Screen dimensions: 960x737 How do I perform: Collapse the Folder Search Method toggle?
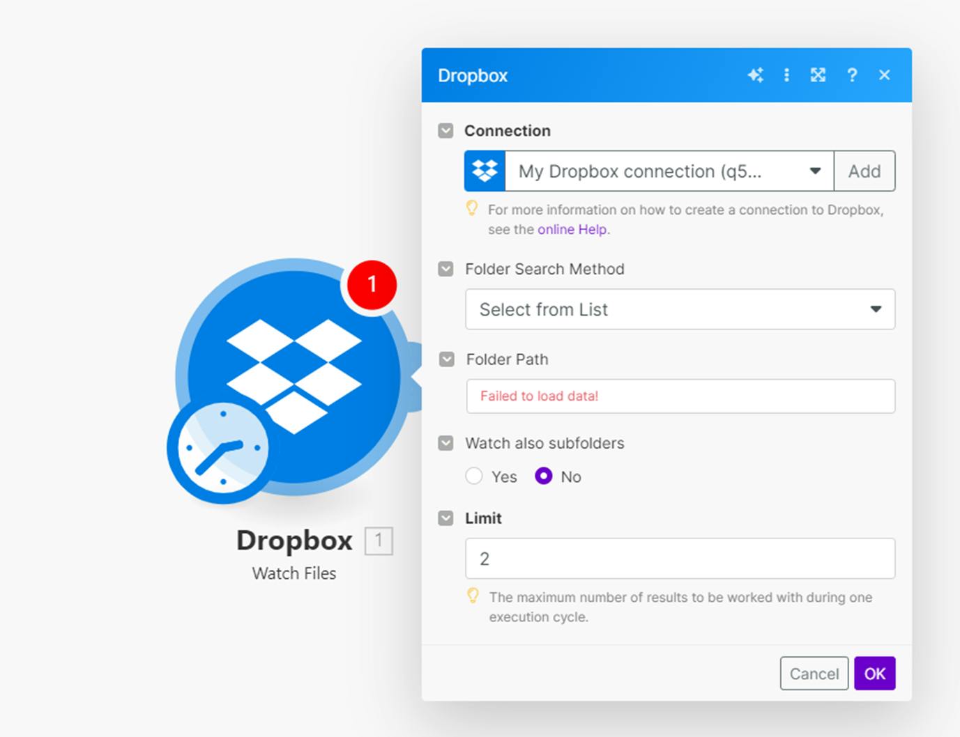[x=445, y=269]
